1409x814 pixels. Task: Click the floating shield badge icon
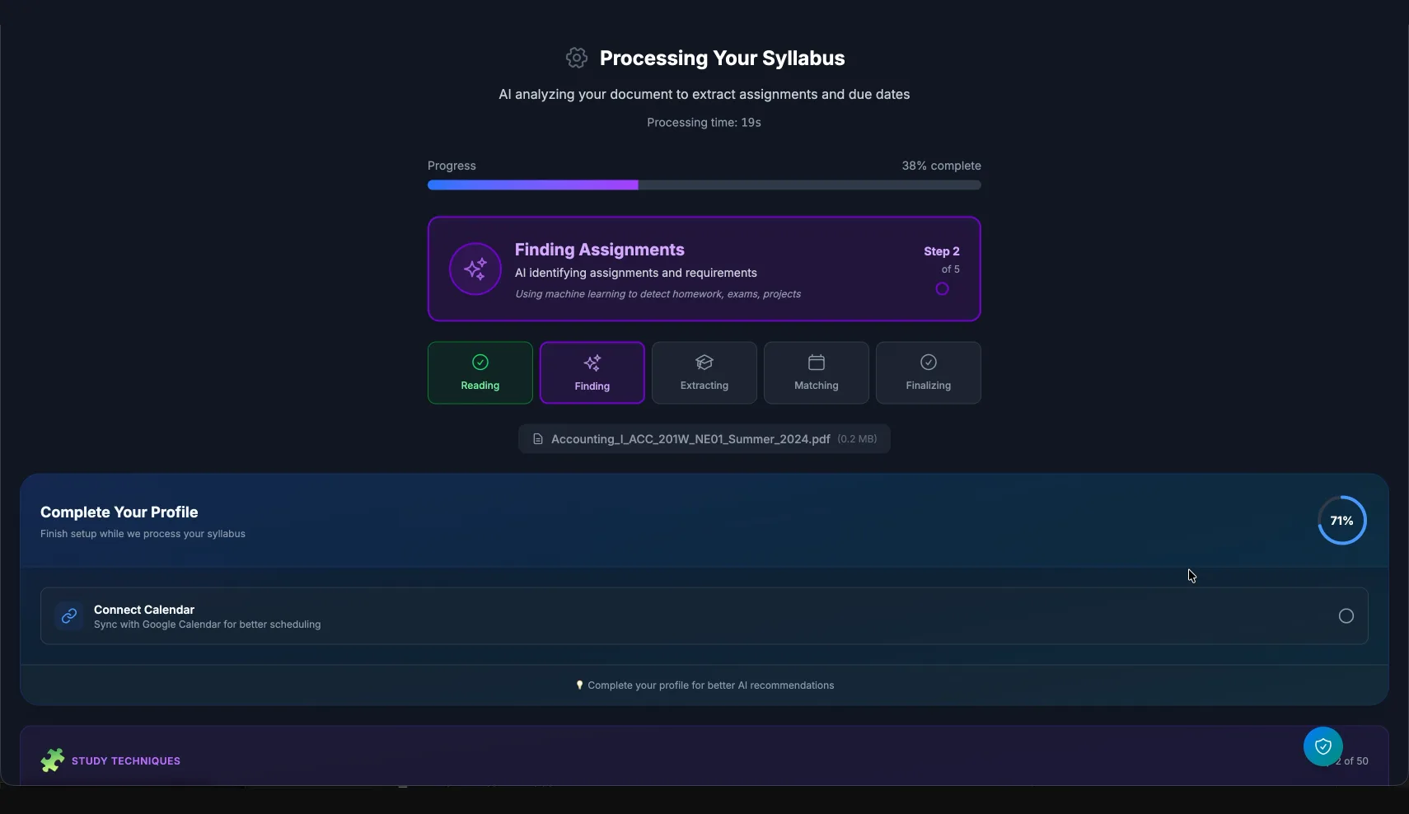[1323, 746]
